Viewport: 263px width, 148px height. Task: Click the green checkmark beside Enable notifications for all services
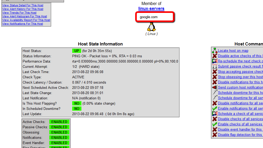[x=215, y=108]
